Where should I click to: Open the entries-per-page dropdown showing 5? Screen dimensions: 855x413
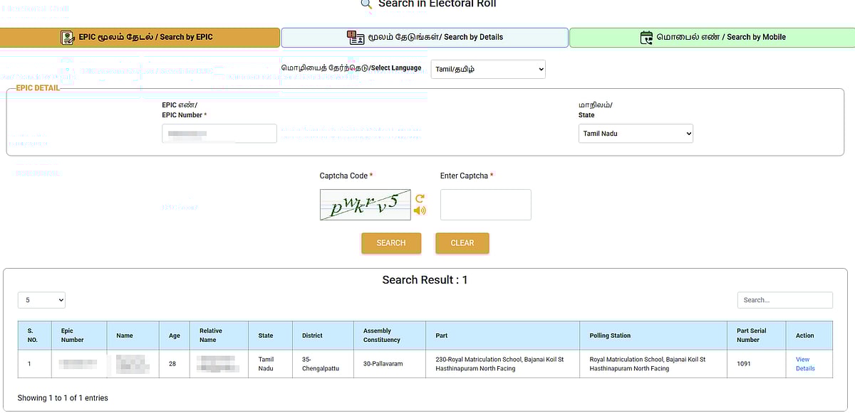point(41,300)
